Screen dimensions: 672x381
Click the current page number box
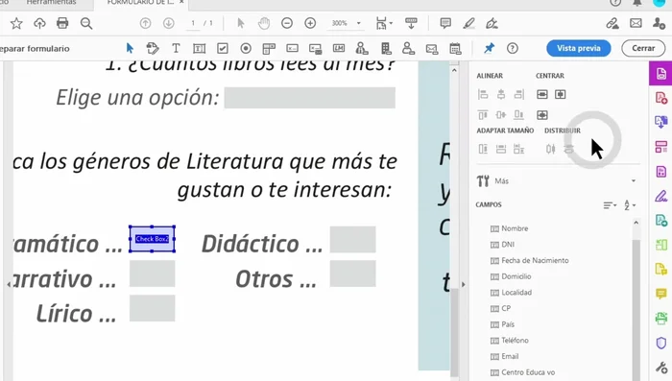point(193,23)
